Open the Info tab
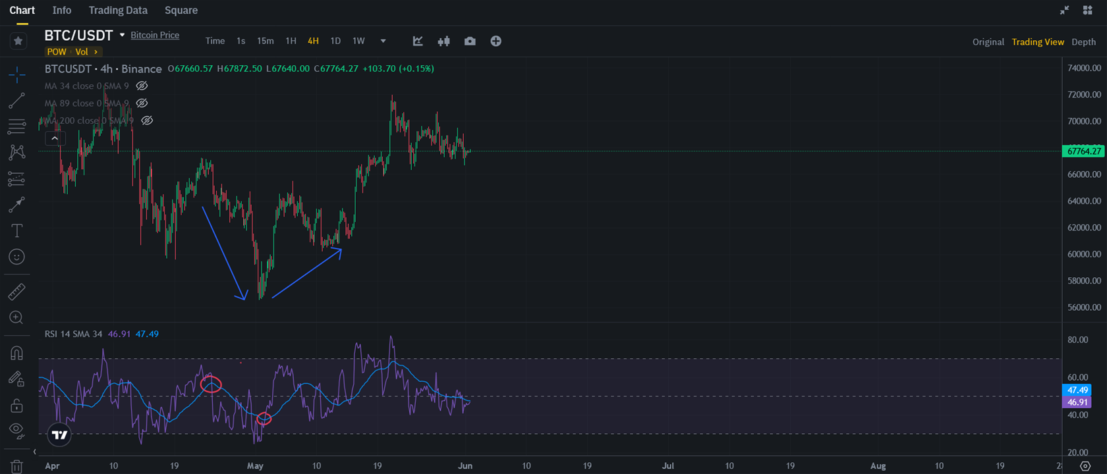Viewport: 1107px width, 474px height. click(x=62, y=11)
